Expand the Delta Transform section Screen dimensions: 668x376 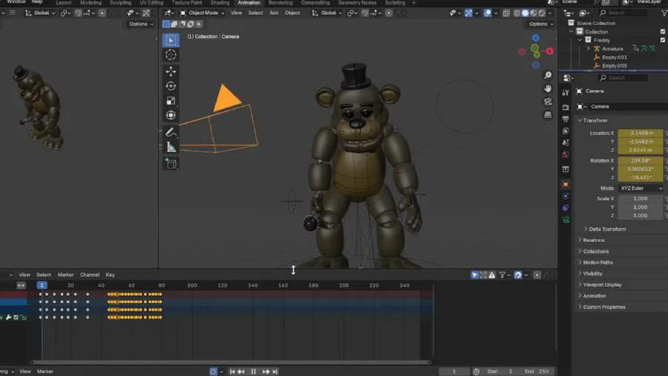(x=606, y=229)
